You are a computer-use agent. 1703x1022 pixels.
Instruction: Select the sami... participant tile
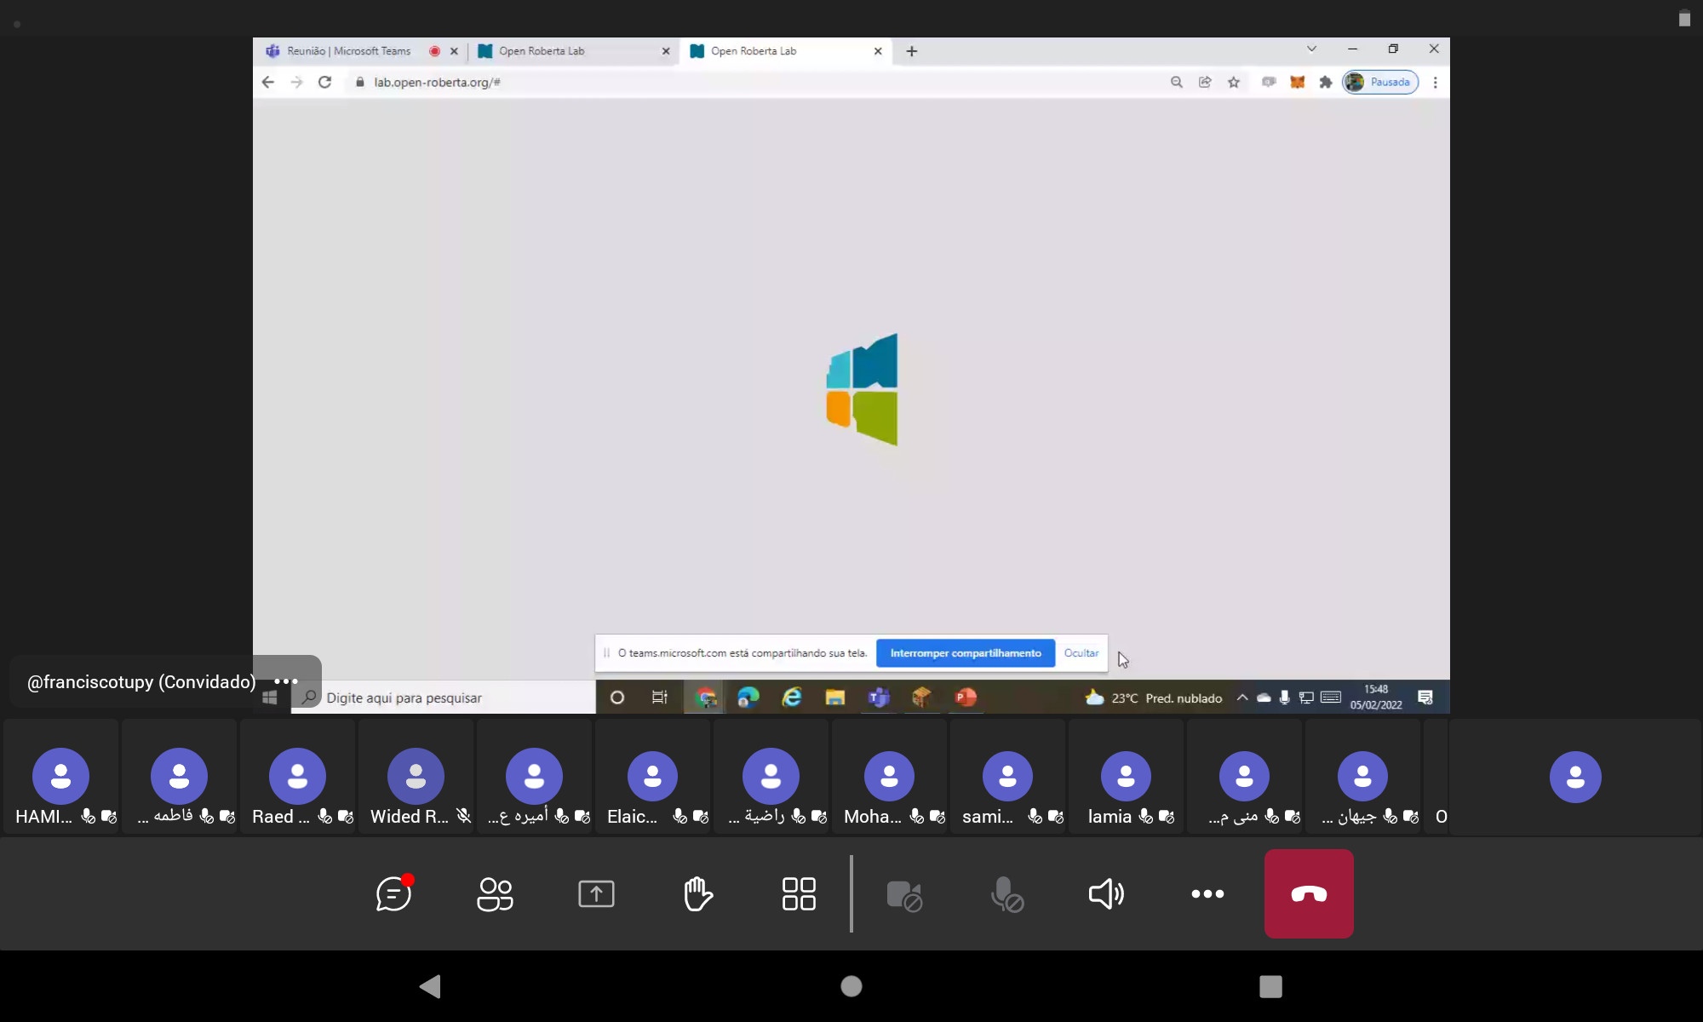coord(1007,776)
